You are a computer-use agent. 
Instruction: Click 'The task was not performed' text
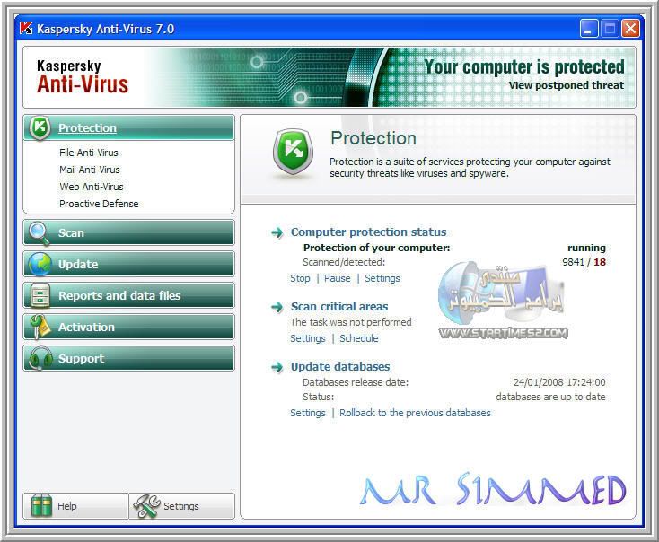click(351, 322)
